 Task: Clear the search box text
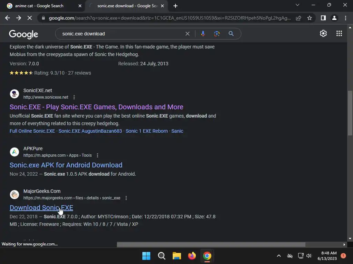(x=187, y=34)
